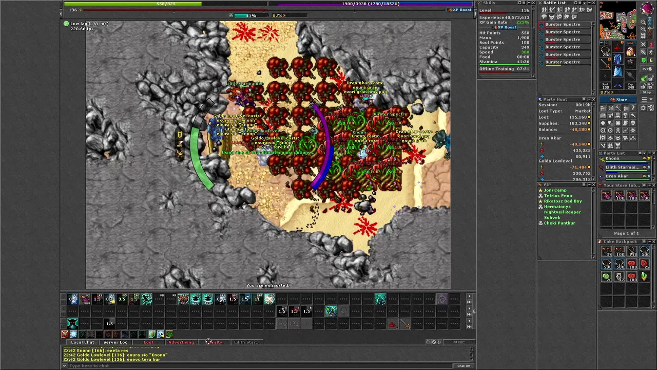
Task: Select Knonn in Party List
Action: coord(624,160)
